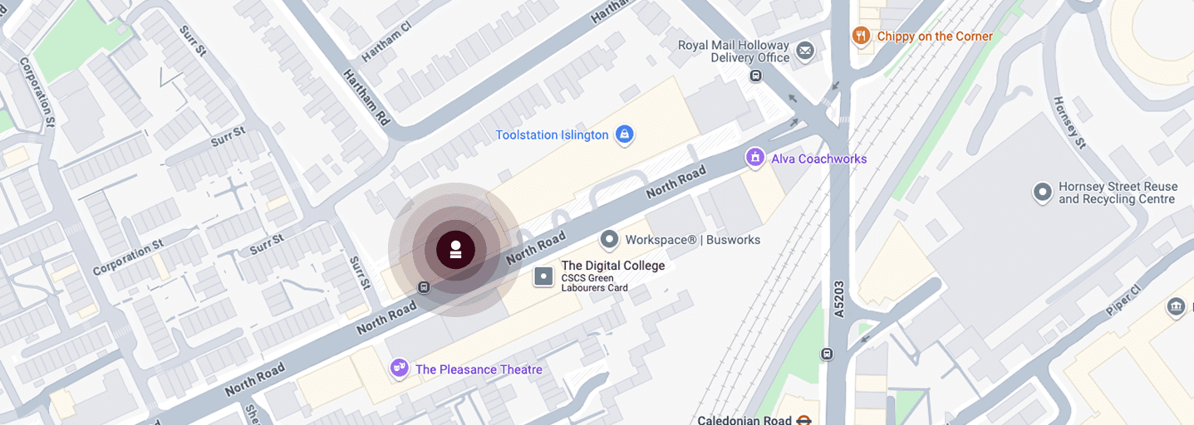This screenshot has height=425, width=1194.
Task: Click the Chippy on the Corner restaurant icon
Action: [x=861, y=36]
